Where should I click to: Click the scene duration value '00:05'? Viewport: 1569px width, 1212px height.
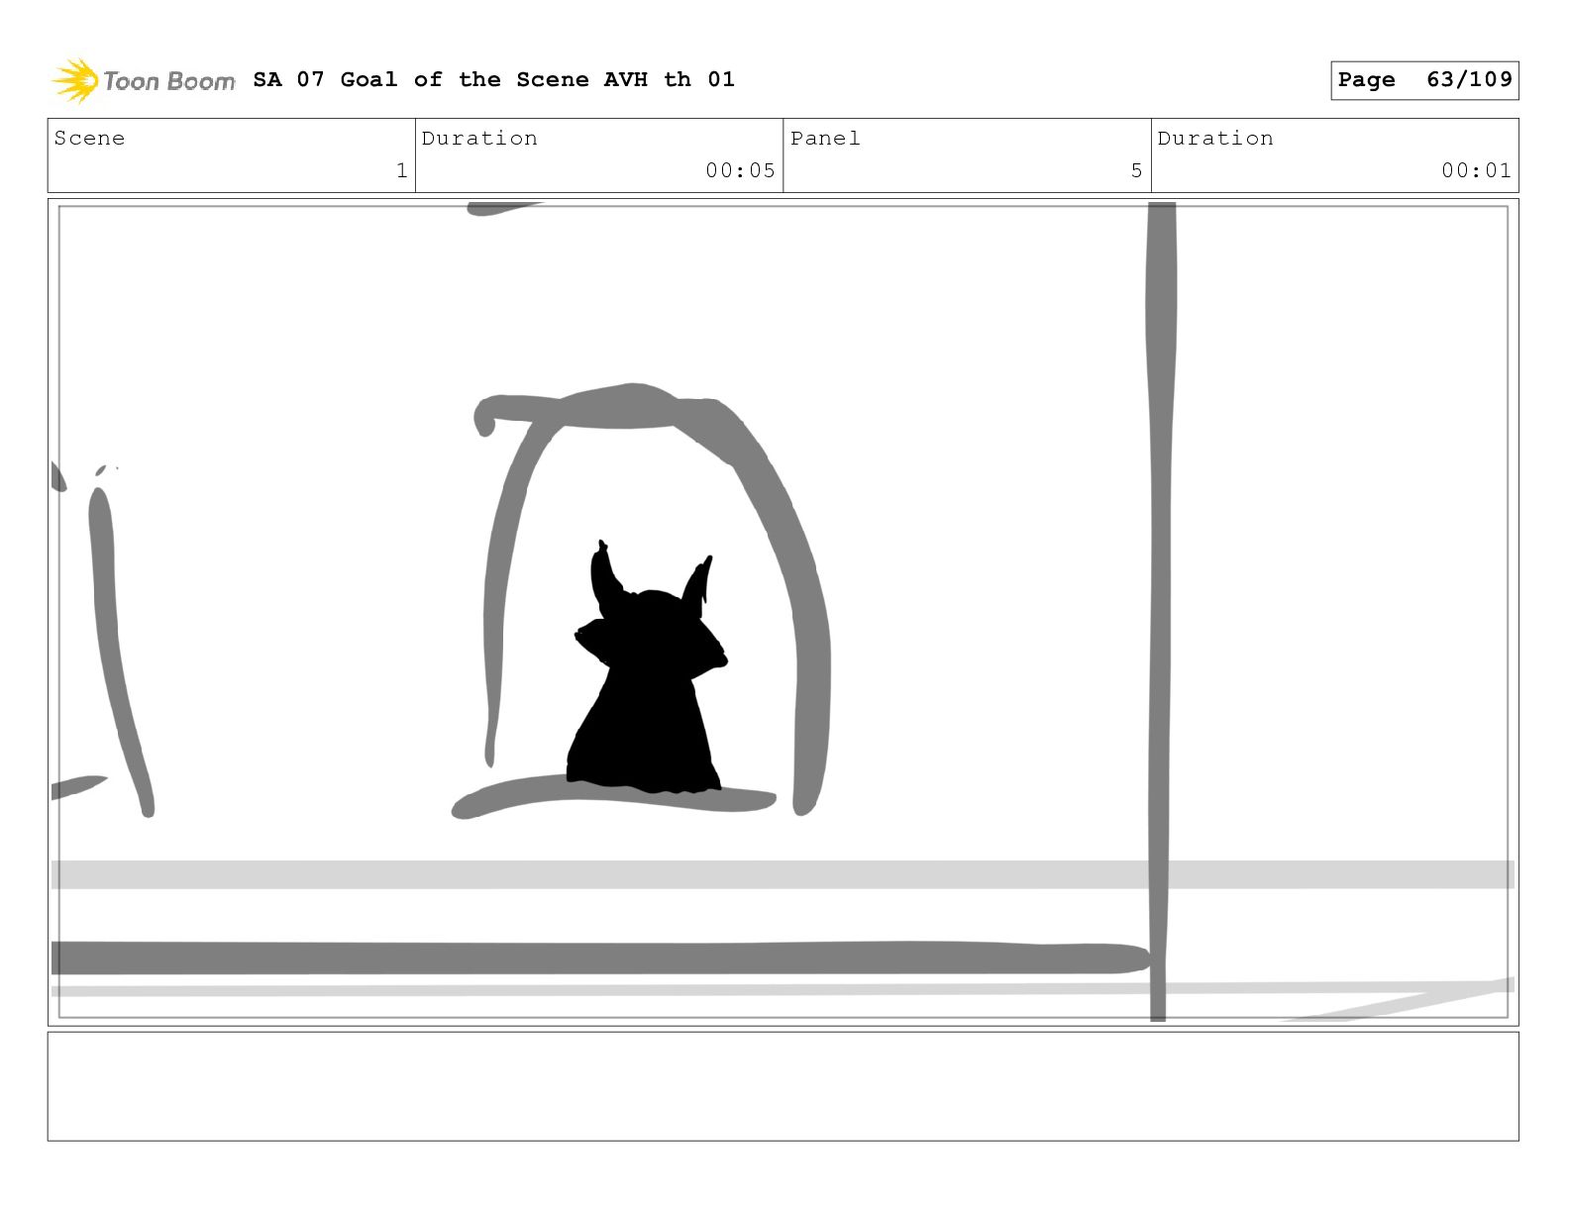pos(740,170)
